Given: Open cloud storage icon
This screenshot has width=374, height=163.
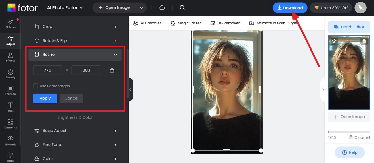Looking at the screenshot, I should 162,8.
